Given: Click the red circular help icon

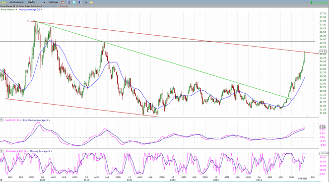Looking at the screenshot, I should [63, 2].
